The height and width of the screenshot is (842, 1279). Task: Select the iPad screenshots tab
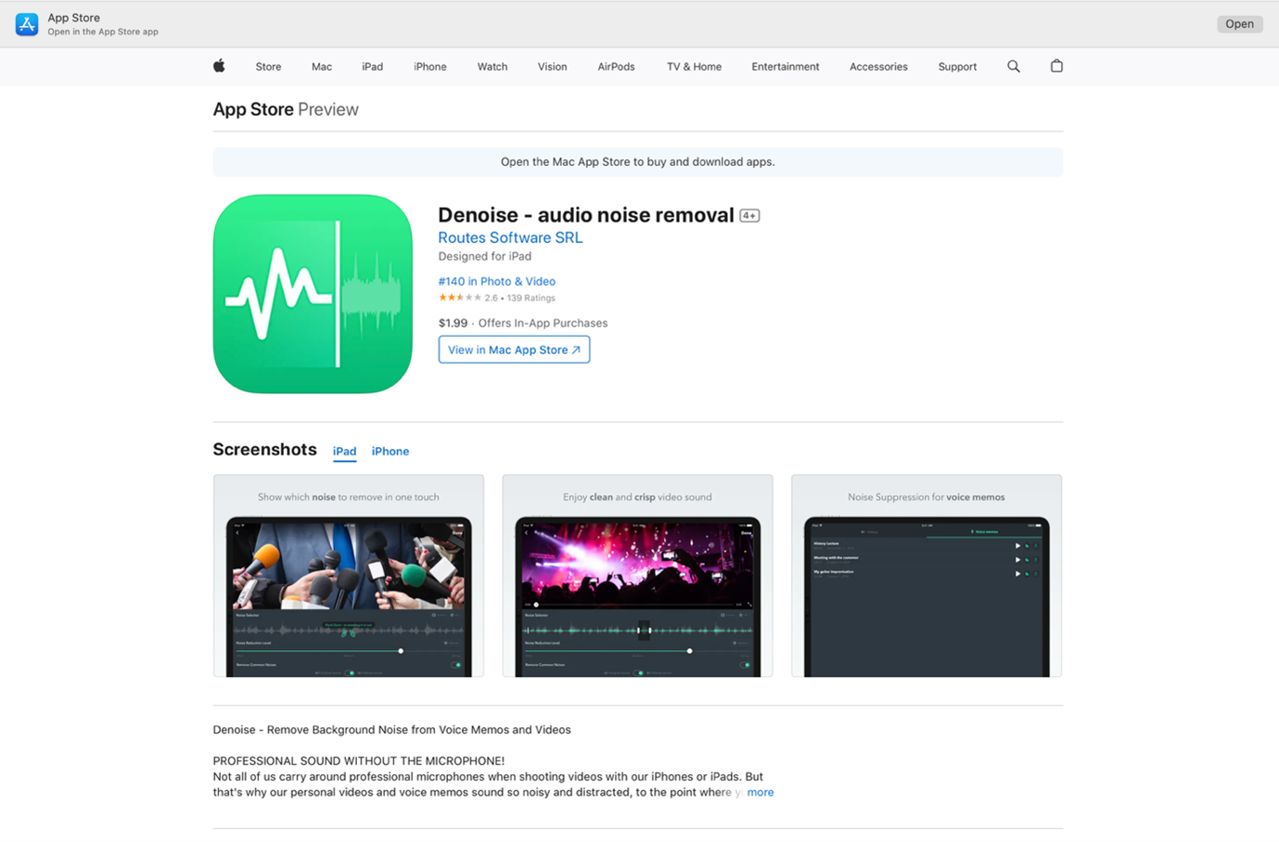(x=344, y=452)
